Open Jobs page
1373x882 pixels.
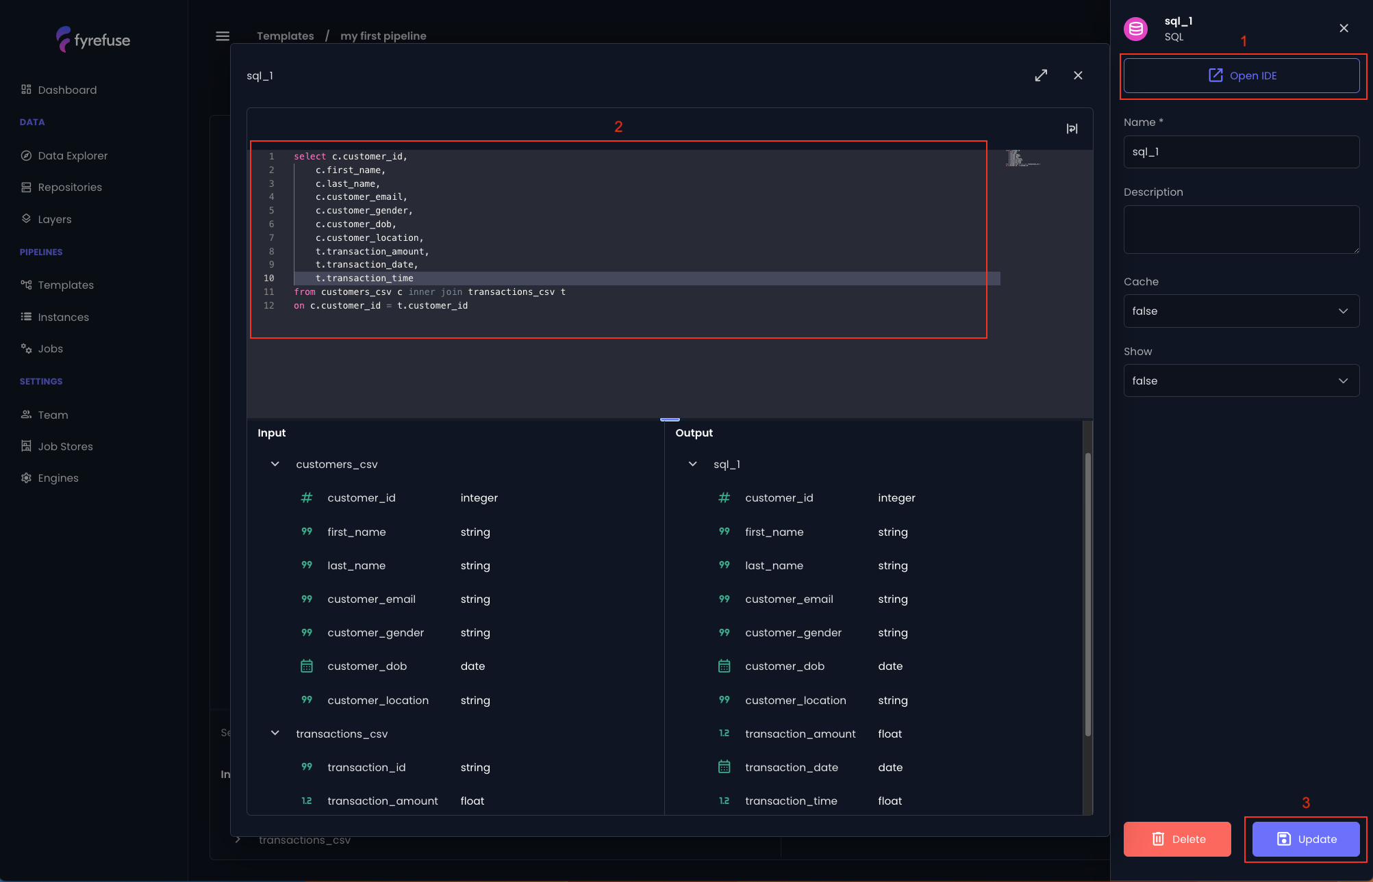click(x=42, y=348)
